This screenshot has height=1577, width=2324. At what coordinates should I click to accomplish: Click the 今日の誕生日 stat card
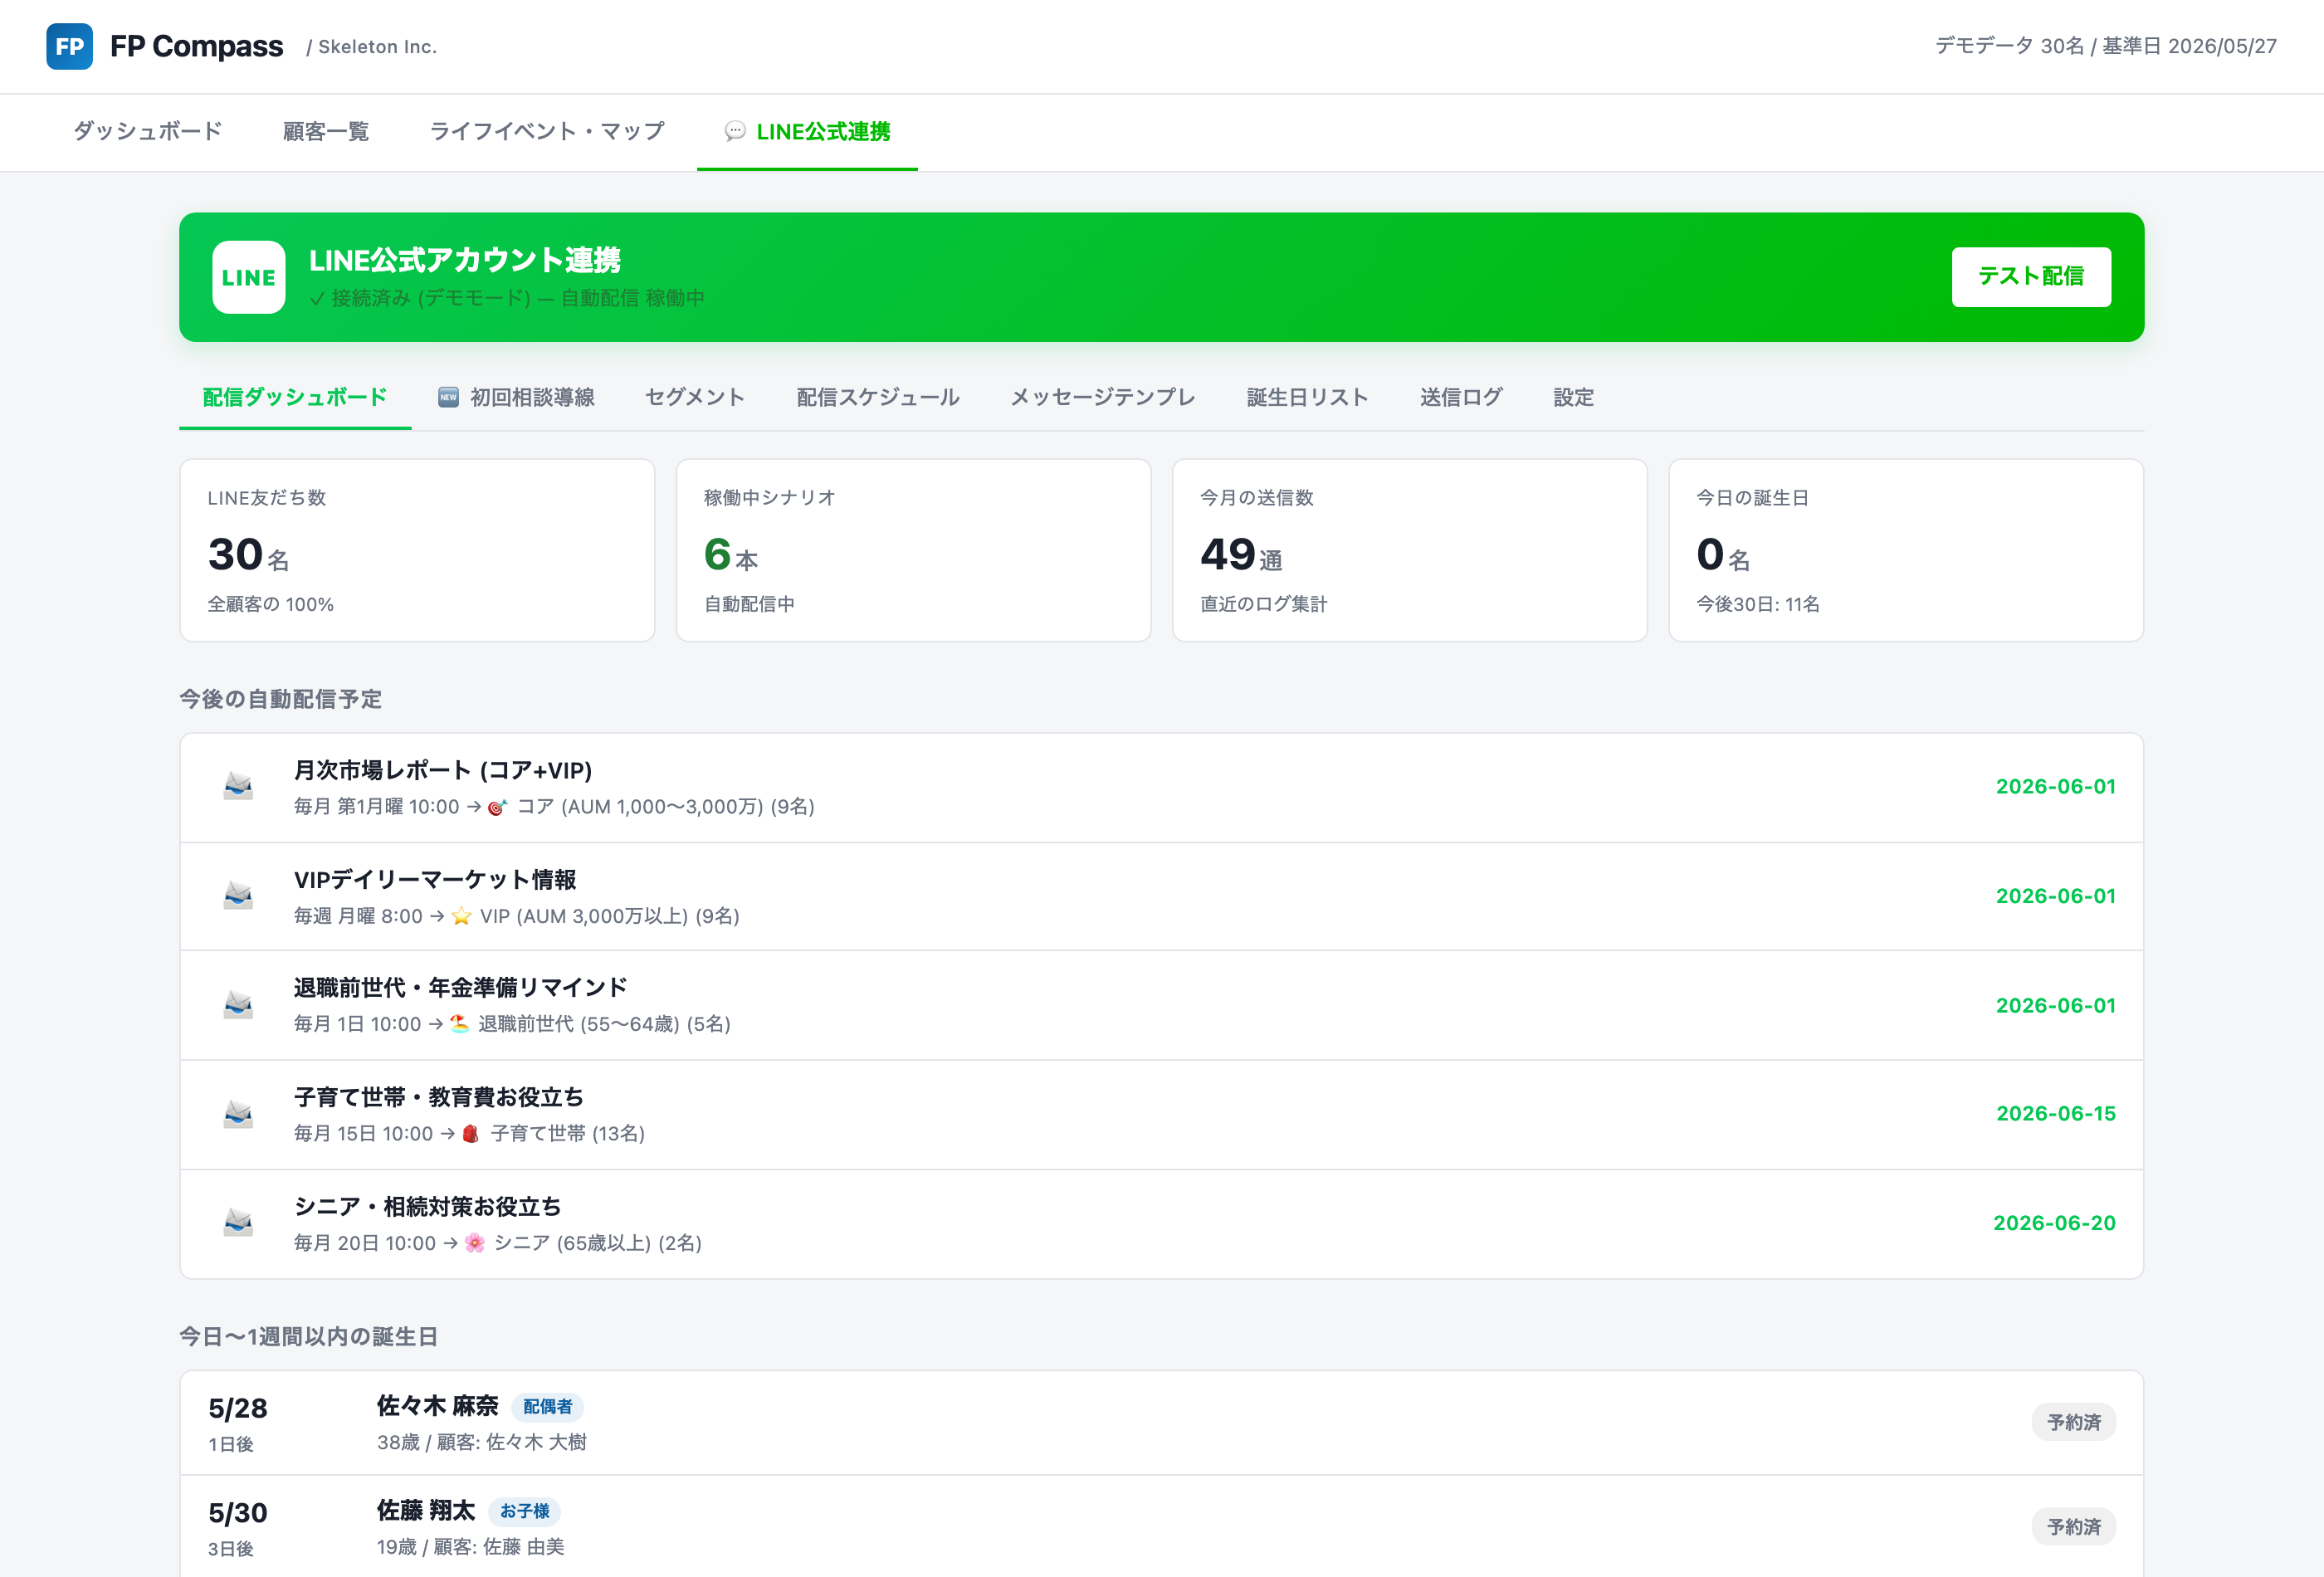(x=1906, y=550)
